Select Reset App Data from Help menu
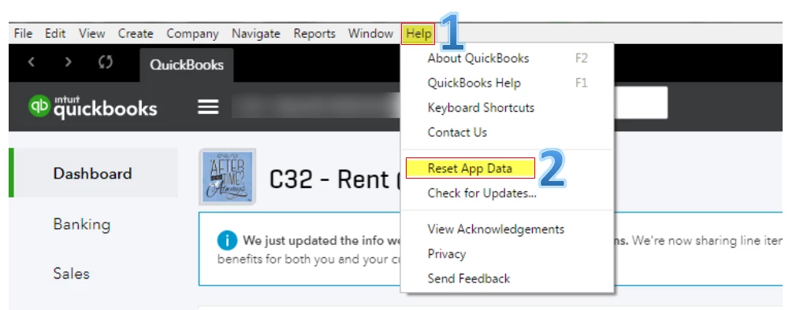This screenshot has height=310, width=796. (471, 168)
